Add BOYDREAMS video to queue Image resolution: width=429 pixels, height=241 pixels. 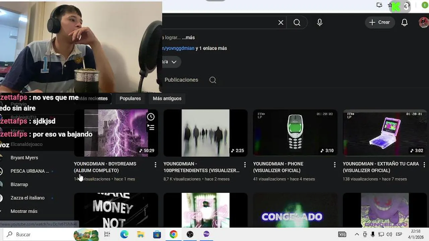pos(151,128)
